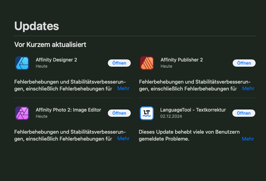Screen dimensions: 266x181
Task: Click Affinity Designer 2 Fehlerbehebungen description text
Action: (x=70, y=85)
